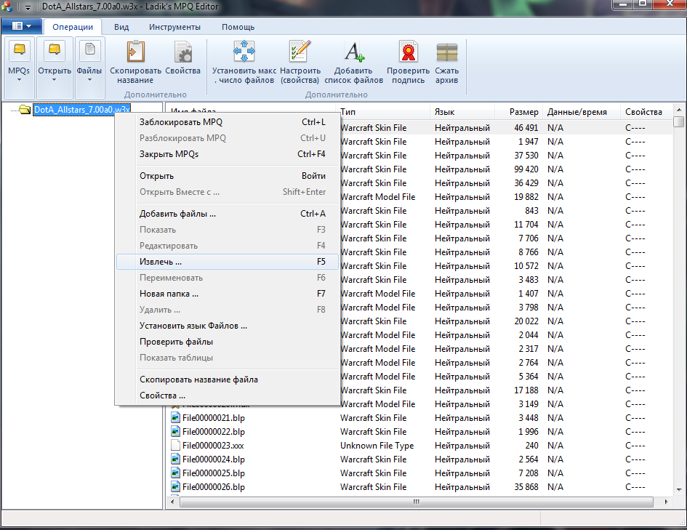
Task: Select the File00000024.blp file row
Action: pyautogui.click(x=419, y=459)
